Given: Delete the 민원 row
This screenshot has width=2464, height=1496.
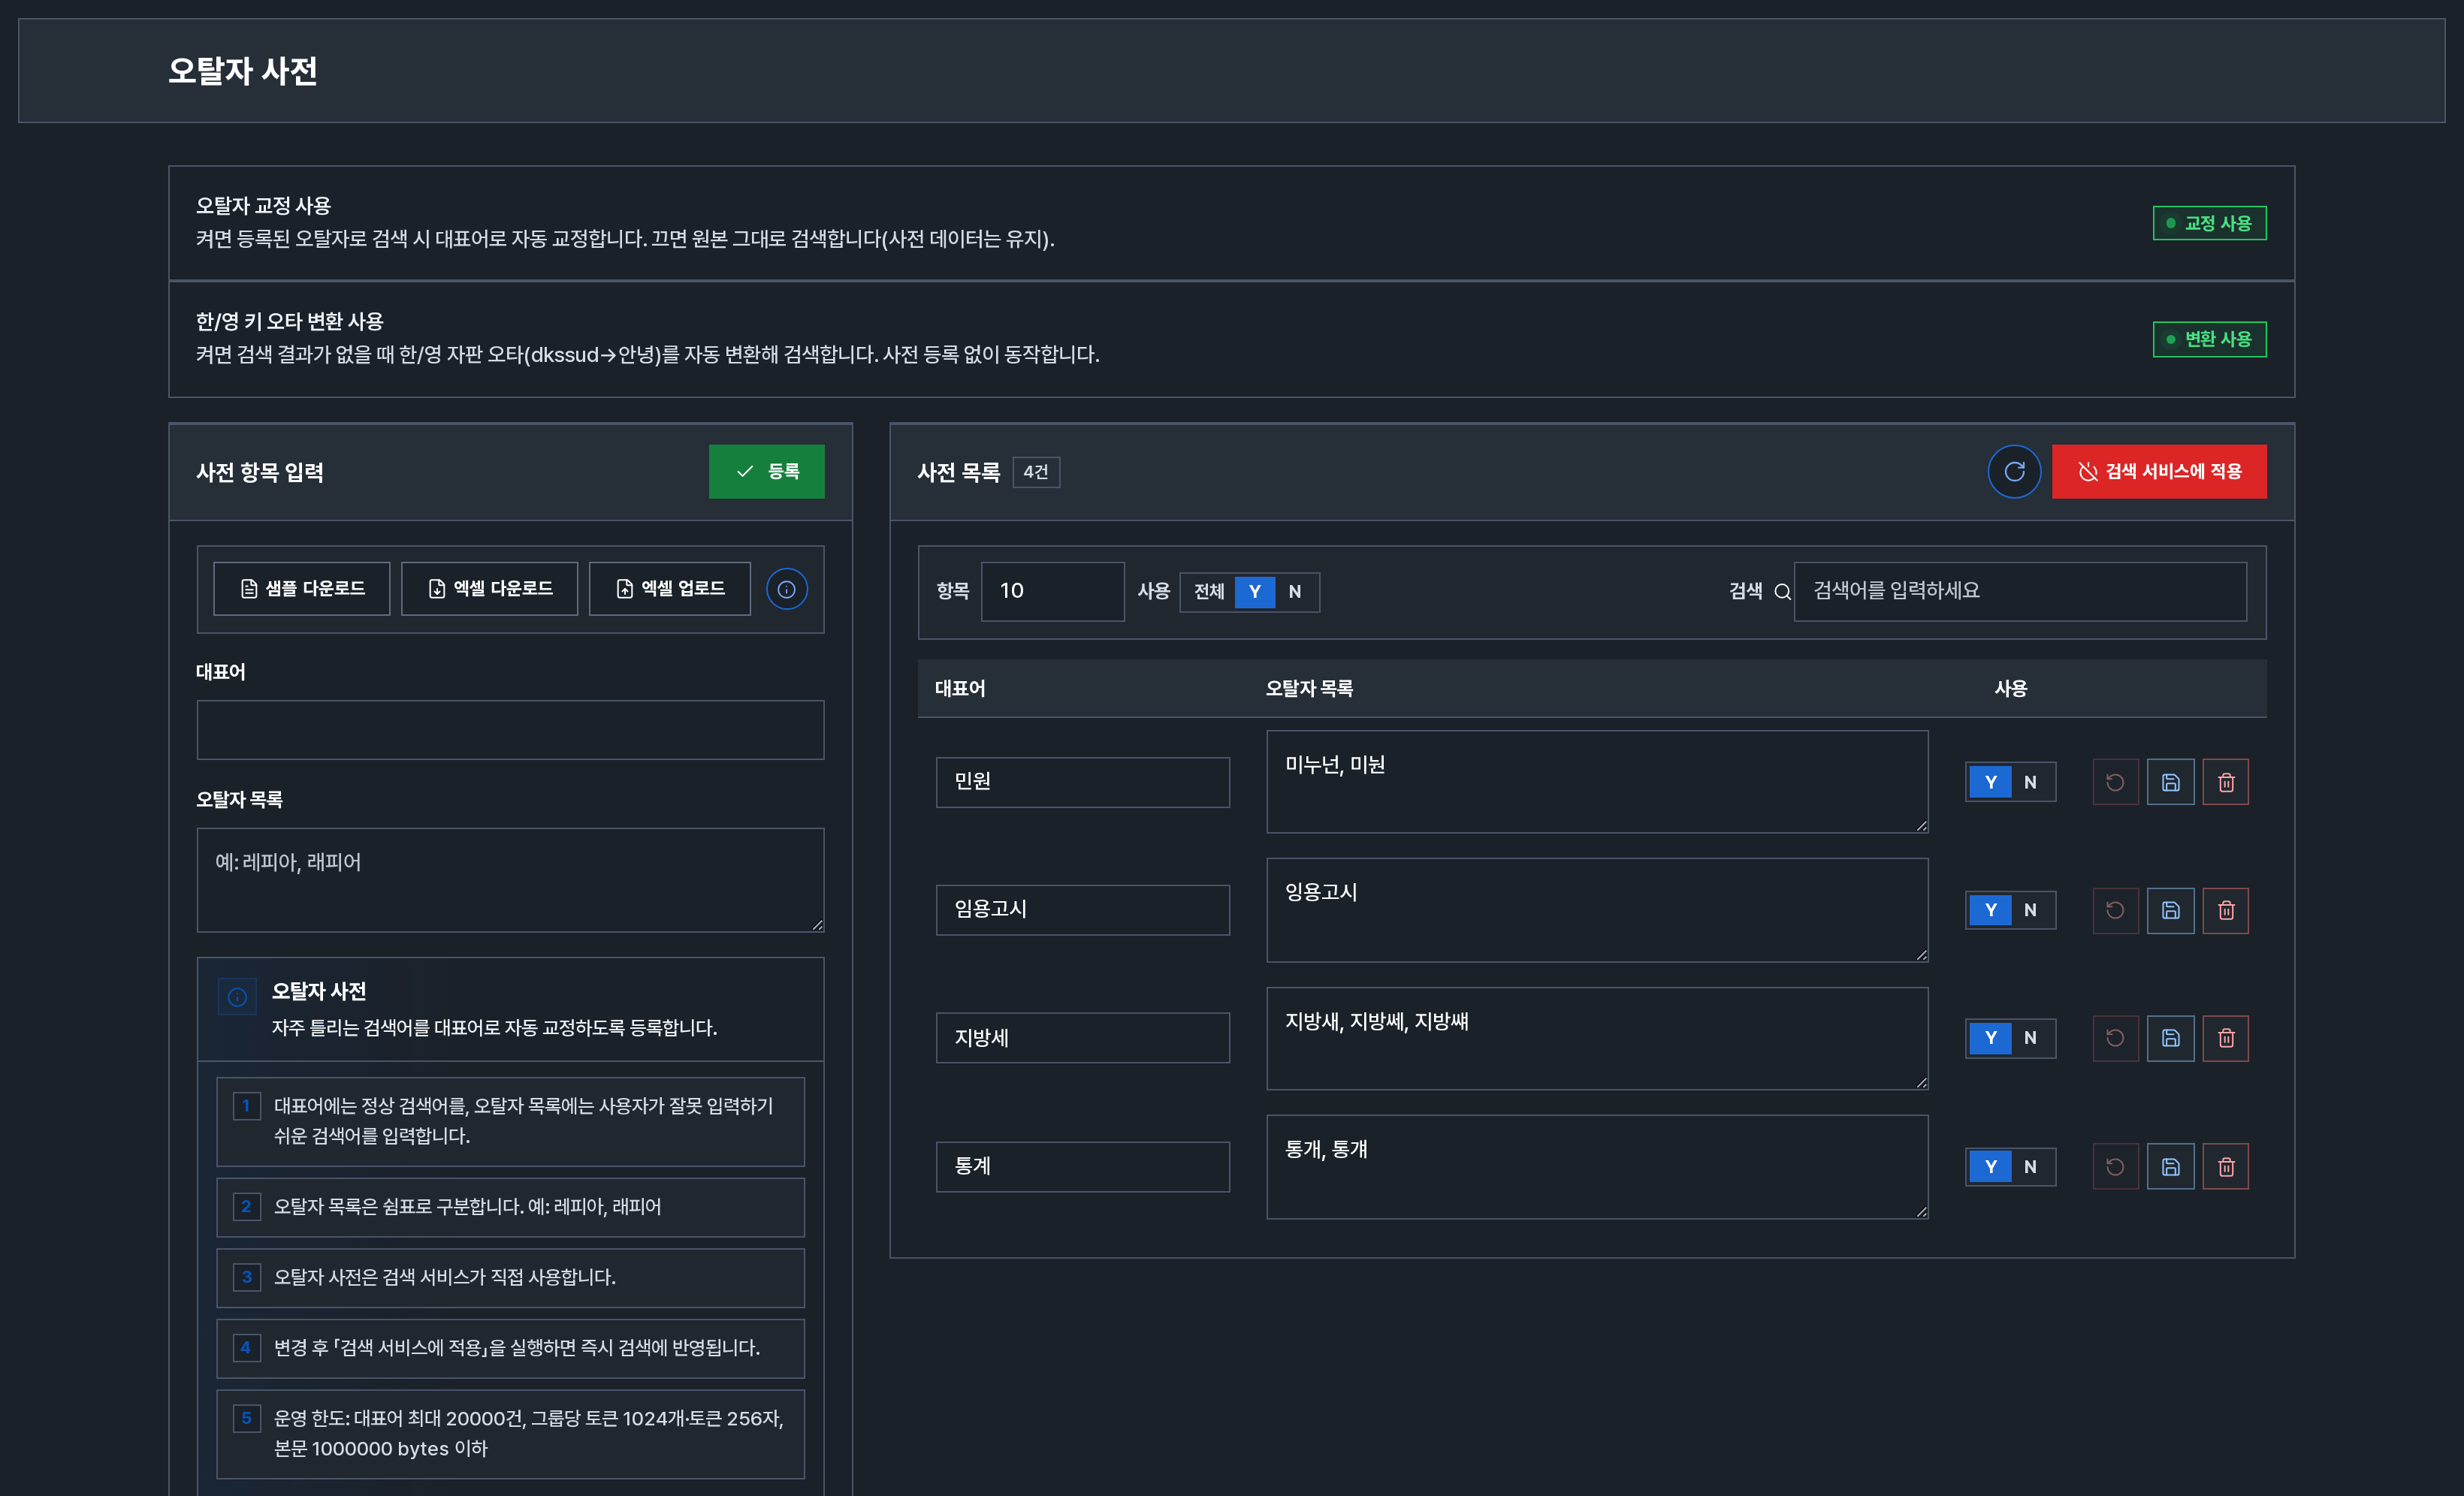Looking at the screenshot, I should point(2225,782).
